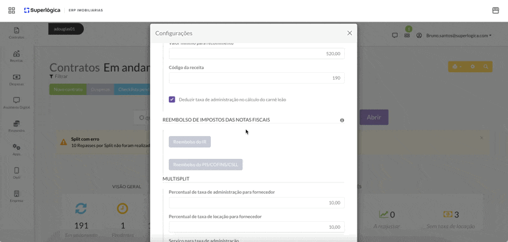Image resolution: width=508 pixels, height=242 pixels.
Task: Click the info icon beside Reembolso de impostos
Action: [x=342, y=120]
